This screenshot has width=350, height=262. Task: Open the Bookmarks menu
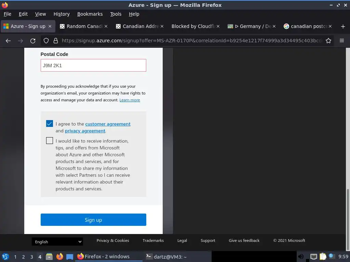[90, 14]
